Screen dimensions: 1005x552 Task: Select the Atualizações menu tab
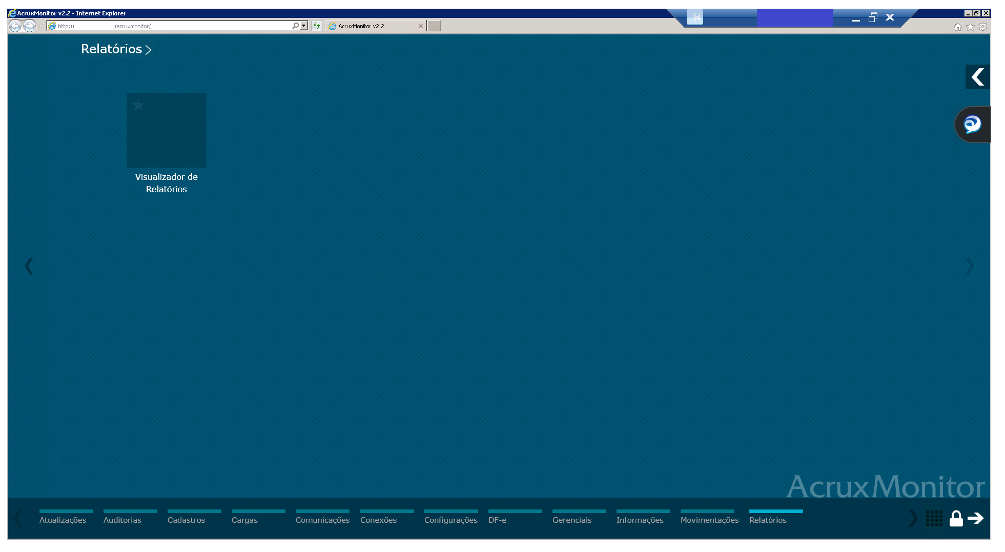point(66,518)
